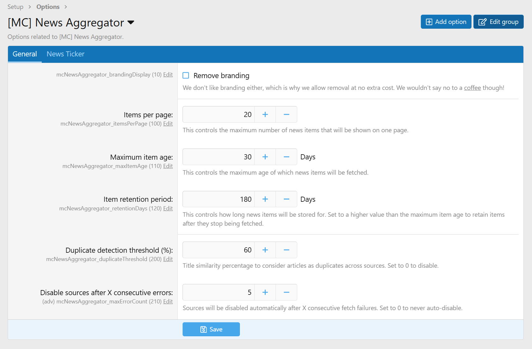Expand the [MC] News Aggregator title dropdown

click(x=131, y=23)
